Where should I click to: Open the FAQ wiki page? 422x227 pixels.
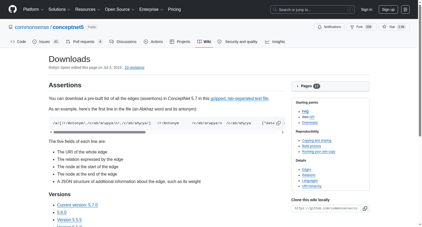[x=305, y=112]
